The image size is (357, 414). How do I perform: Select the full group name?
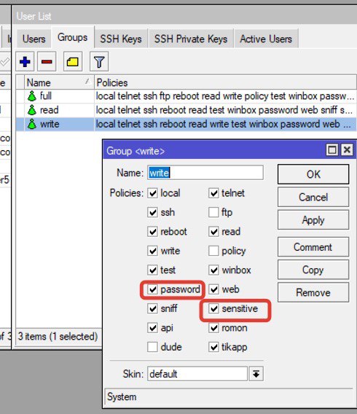click(46, 95)
